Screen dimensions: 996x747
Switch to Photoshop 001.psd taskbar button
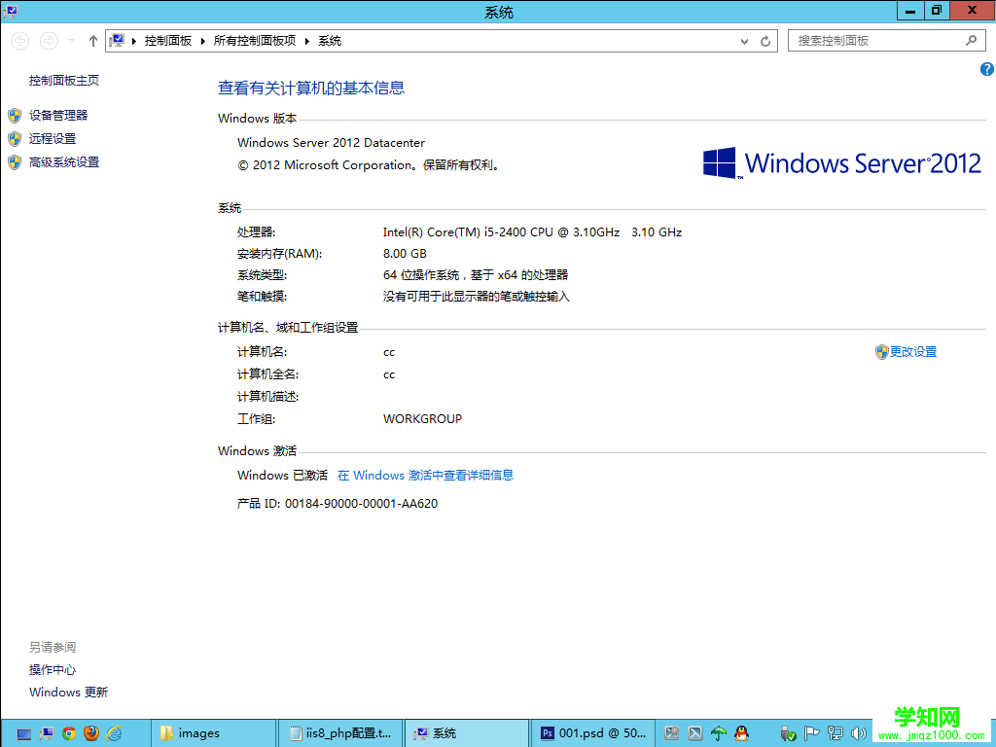592,733
